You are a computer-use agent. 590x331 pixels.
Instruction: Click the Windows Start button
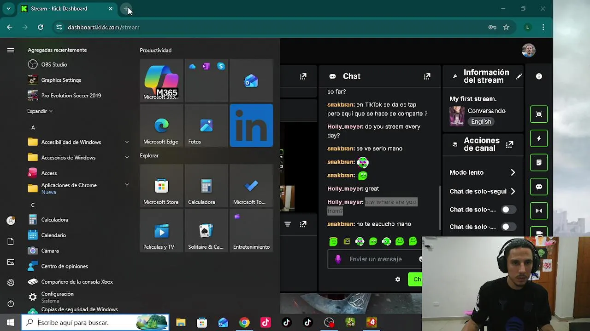pos(10,323)
